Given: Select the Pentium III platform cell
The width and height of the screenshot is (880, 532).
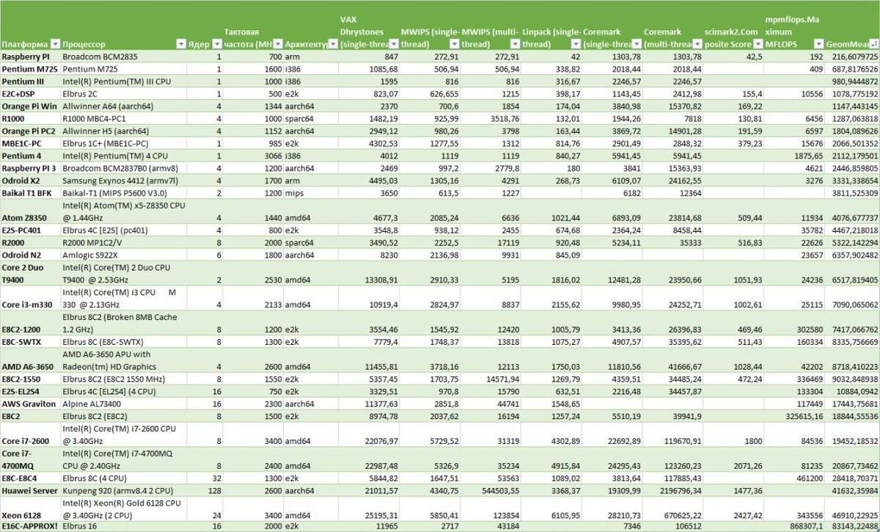Looking at the screenshot, I should pyautogui.click(x=30, y=81).
